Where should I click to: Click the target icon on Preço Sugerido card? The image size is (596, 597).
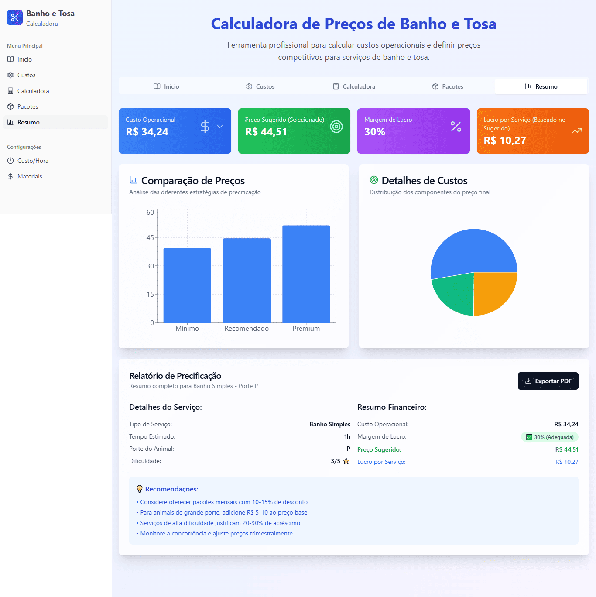[x=336, y=127]
